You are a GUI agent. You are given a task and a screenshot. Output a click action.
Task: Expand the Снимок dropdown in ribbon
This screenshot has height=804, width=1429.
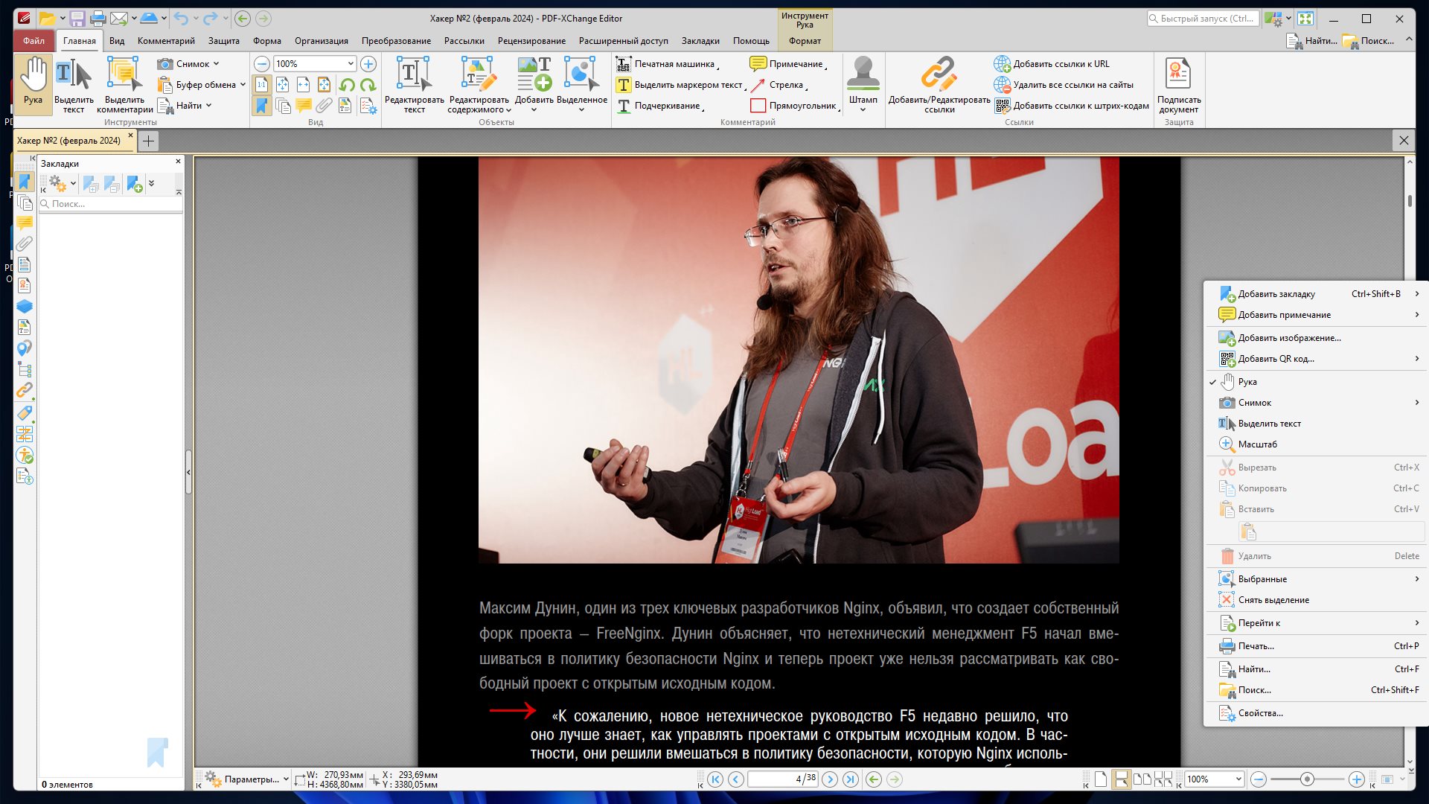coord(216,64)
